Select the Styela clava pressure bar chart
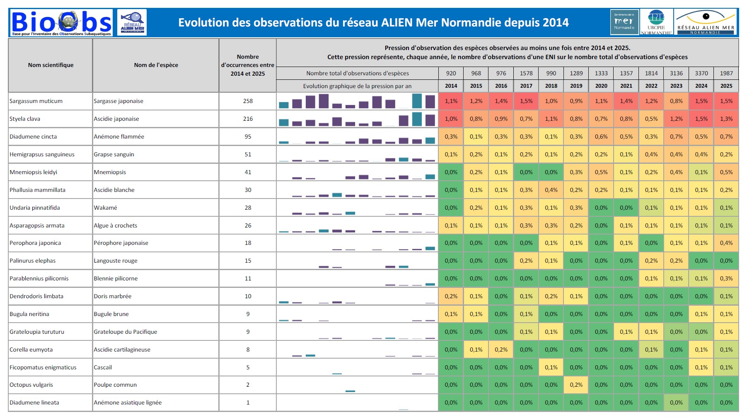This screenshot has height=419, width=747. tap(357, 119)
